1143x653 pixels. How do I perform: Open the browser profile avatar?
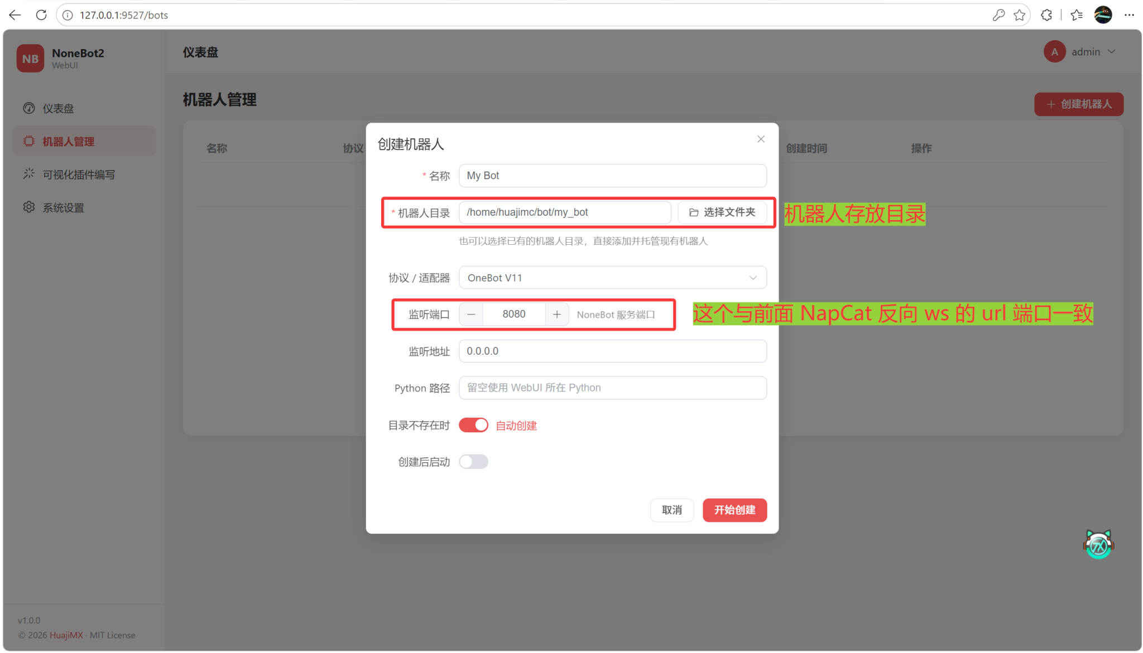[1103, 15]
